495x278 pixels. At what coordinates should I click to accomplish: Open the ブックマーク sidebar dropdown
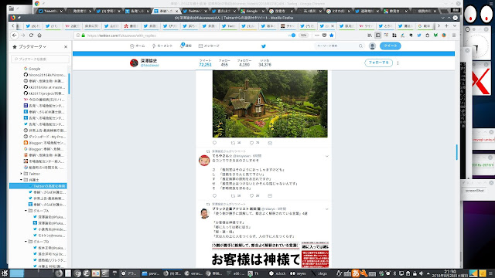click(x=32, y=46)
